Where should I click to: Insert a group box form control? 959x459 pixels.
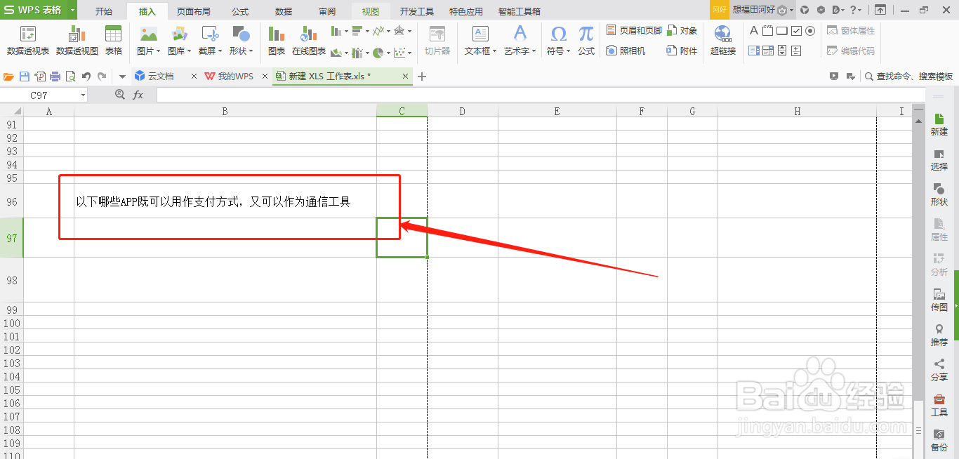(x=768, y=31)
